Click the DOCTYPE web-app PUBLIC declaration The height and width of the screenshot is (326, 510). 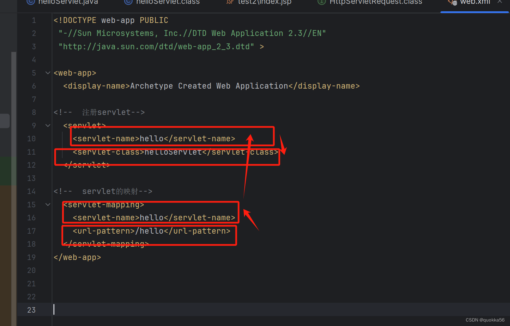(x=111, y=21)
